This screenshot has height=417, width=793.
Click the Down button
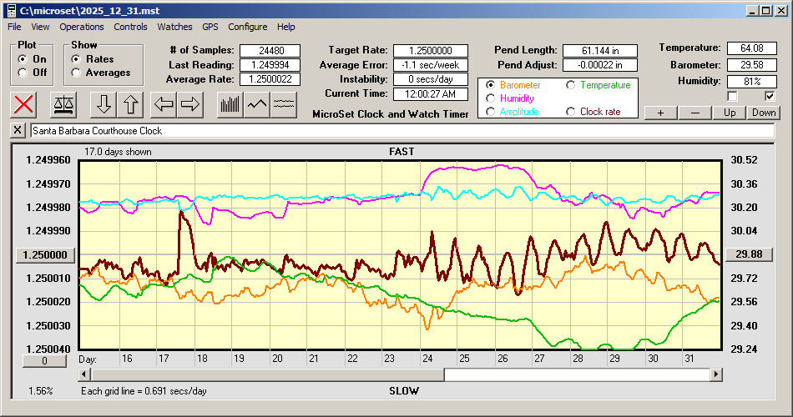(764, 113)
